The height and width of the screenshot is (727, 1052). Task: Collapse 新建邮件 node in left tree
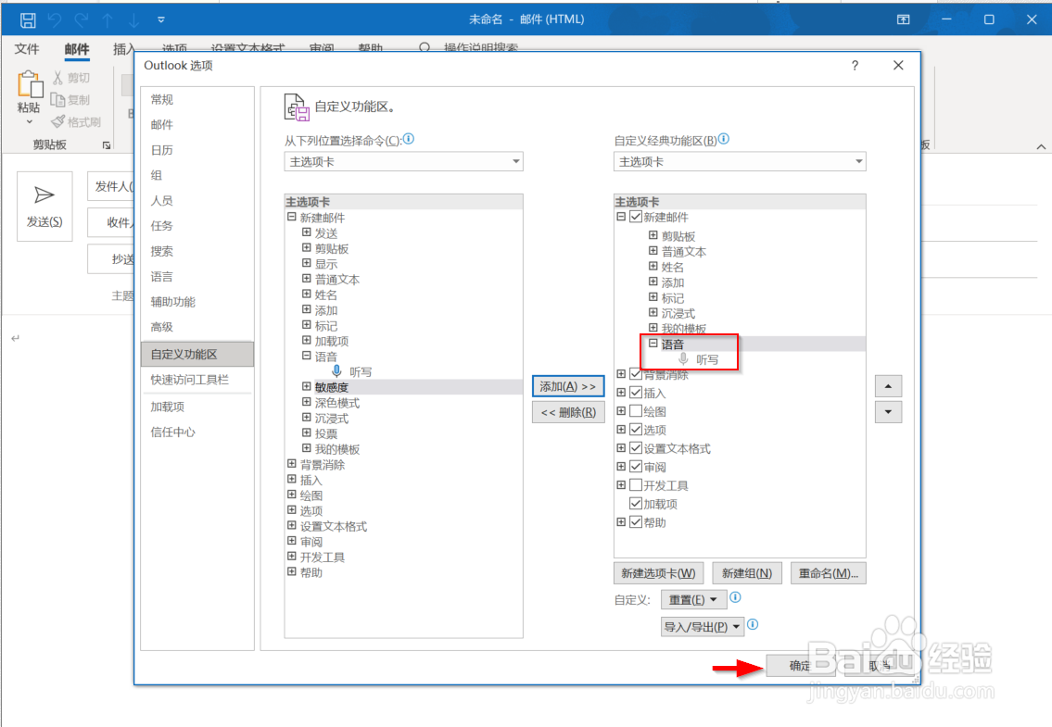292,217
